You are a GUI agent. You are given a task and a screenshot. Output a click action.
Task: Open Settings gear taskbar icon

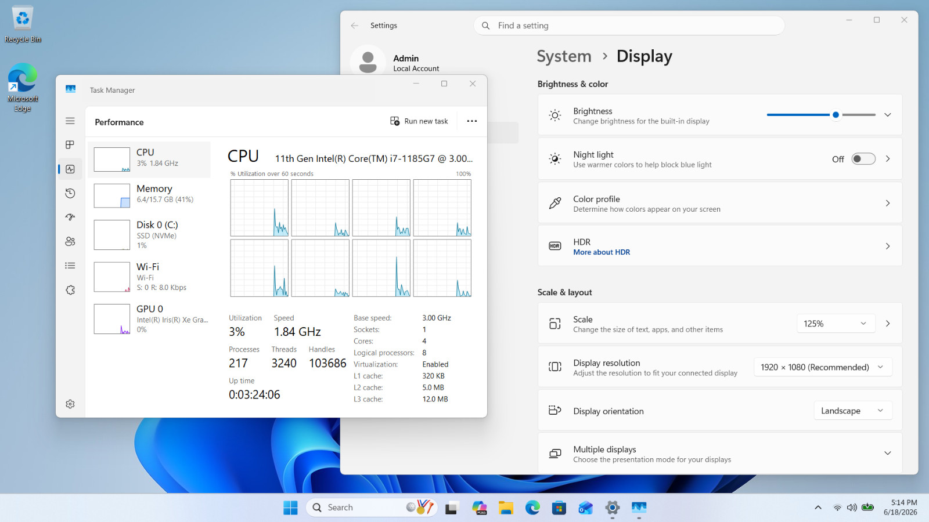pyautogui.click(x=613, y=508)
